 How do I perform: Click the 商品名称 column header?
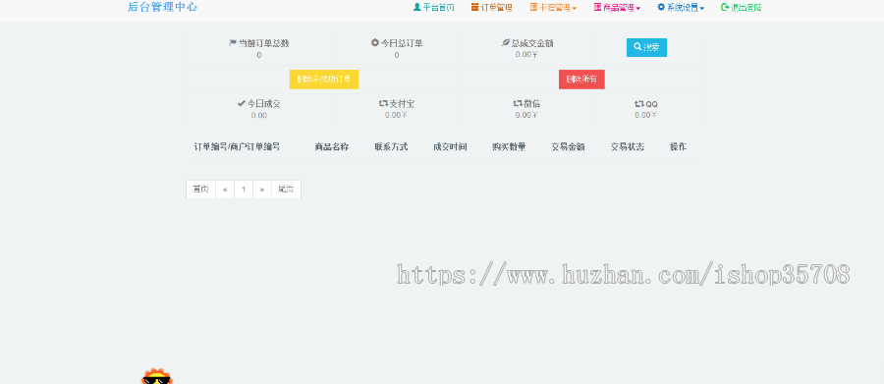(x=332, y=147)
